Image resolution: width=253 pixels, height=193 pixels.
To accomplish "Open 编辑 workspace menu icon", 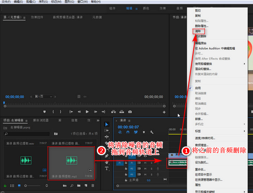I will (x=137, y=9).
